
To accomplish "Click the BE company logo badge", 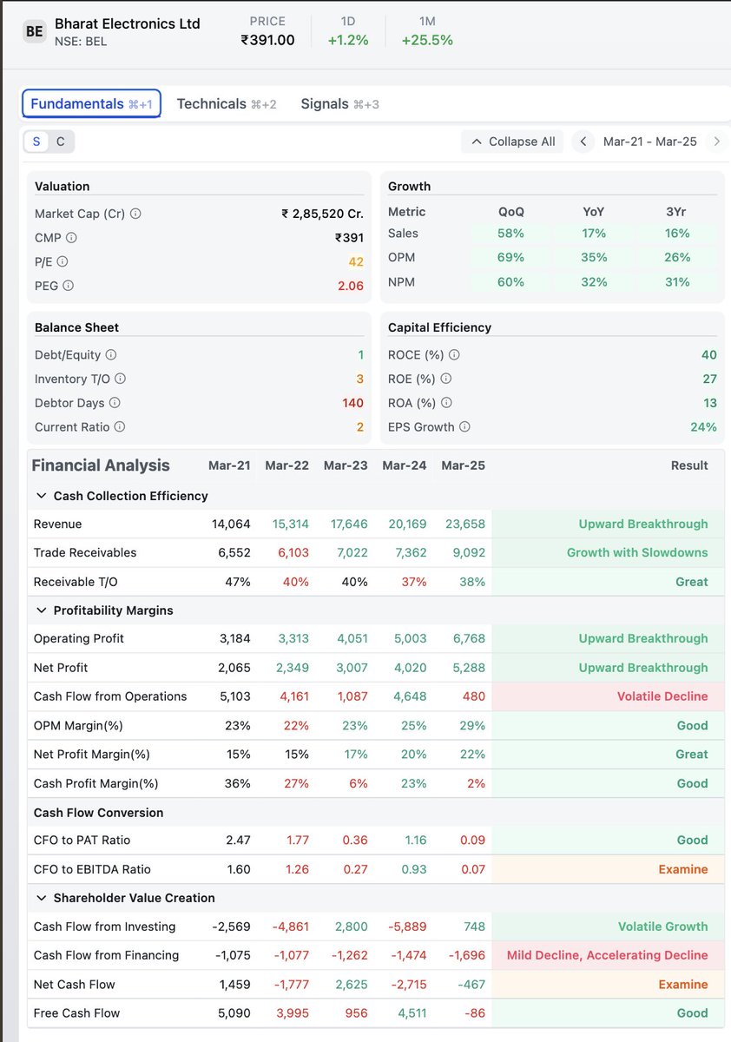I will pos(35,31).
